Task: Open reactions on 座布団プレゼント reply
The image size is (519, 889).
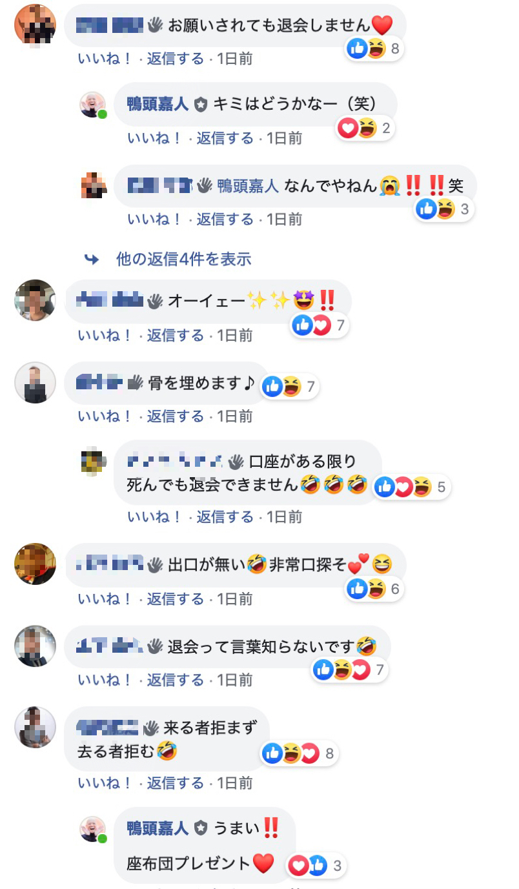Action: coord(316,866)
